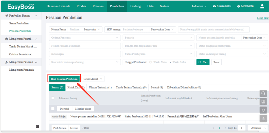
Task: Open Sisa waktu kedatangan barang dropdown
Action: (85, 62)
